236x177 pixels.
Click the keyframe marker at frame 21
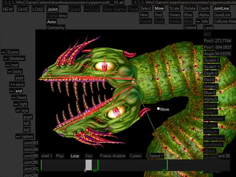(x=167, y=165)
